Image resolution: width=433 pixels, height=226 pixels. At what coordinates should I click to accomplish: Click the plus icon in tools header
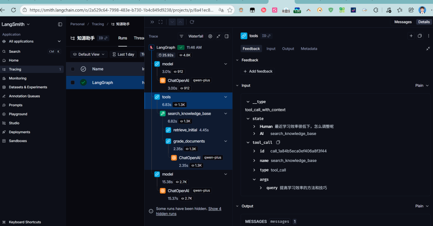coord(411,36)
